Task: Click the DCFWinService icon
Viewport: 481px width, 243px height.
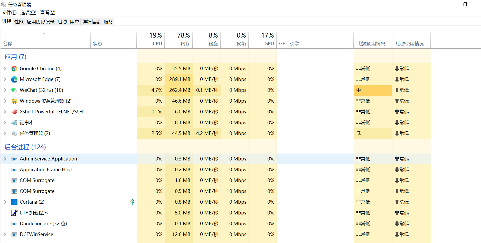Action: click(x=14, y=235)
